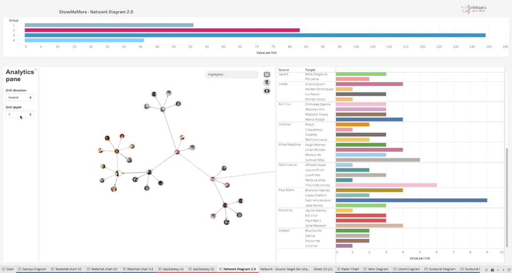Screen dimensions: 512x273
Task: Click the fit-to-screen icon in network diagram
Action: coord(267,75)
